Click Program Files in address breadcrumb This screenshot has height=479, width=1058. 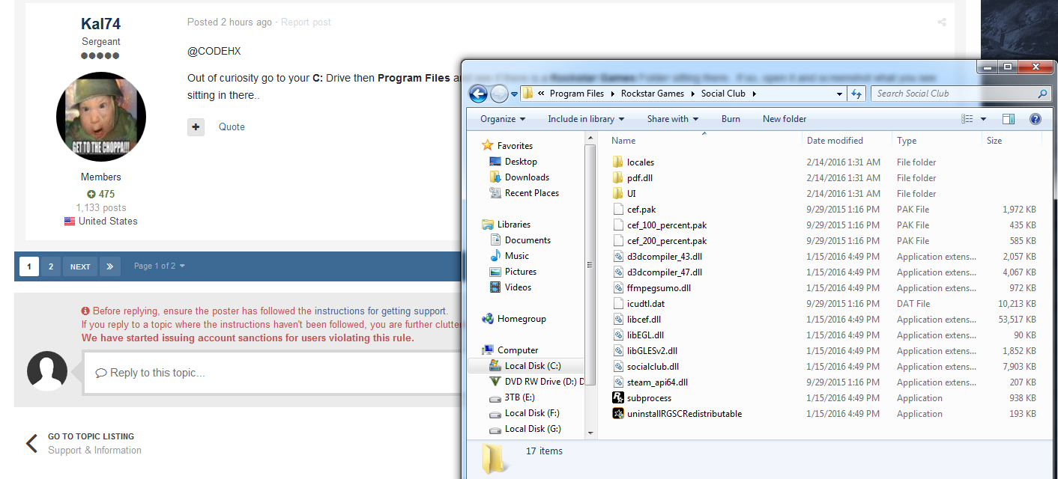click(x=576, y=94)
